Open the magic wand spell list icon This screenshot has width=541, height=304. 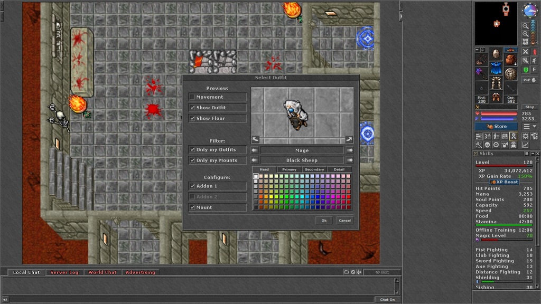point(479,145)
